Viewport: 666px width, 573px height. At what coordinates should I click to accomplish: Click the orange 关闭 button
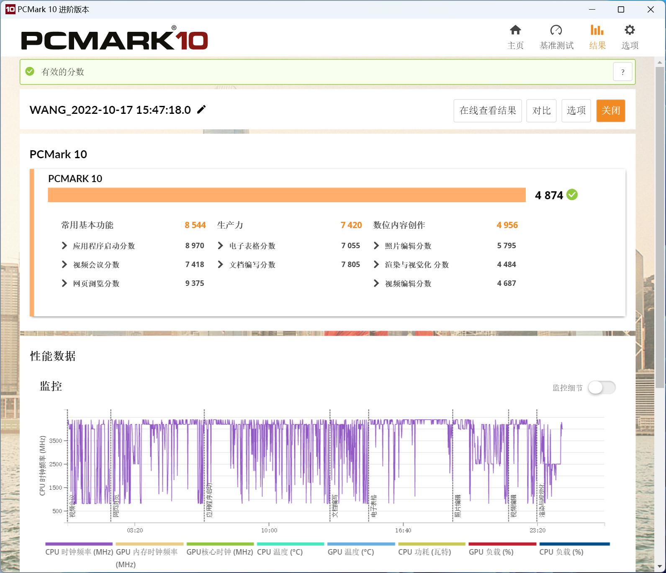611,110
